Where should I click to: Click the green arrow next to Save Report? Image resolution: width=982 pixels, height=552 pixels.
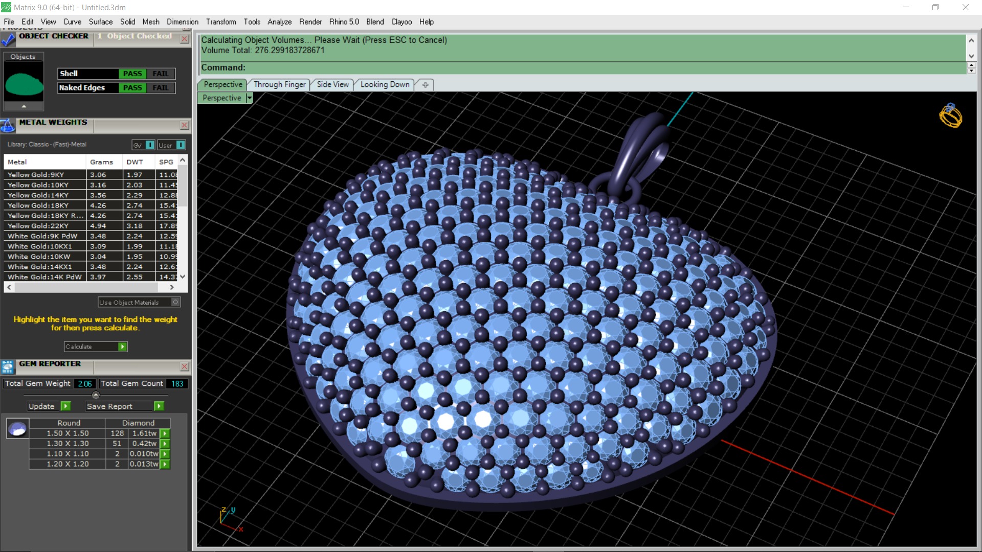tap(159, 406)
